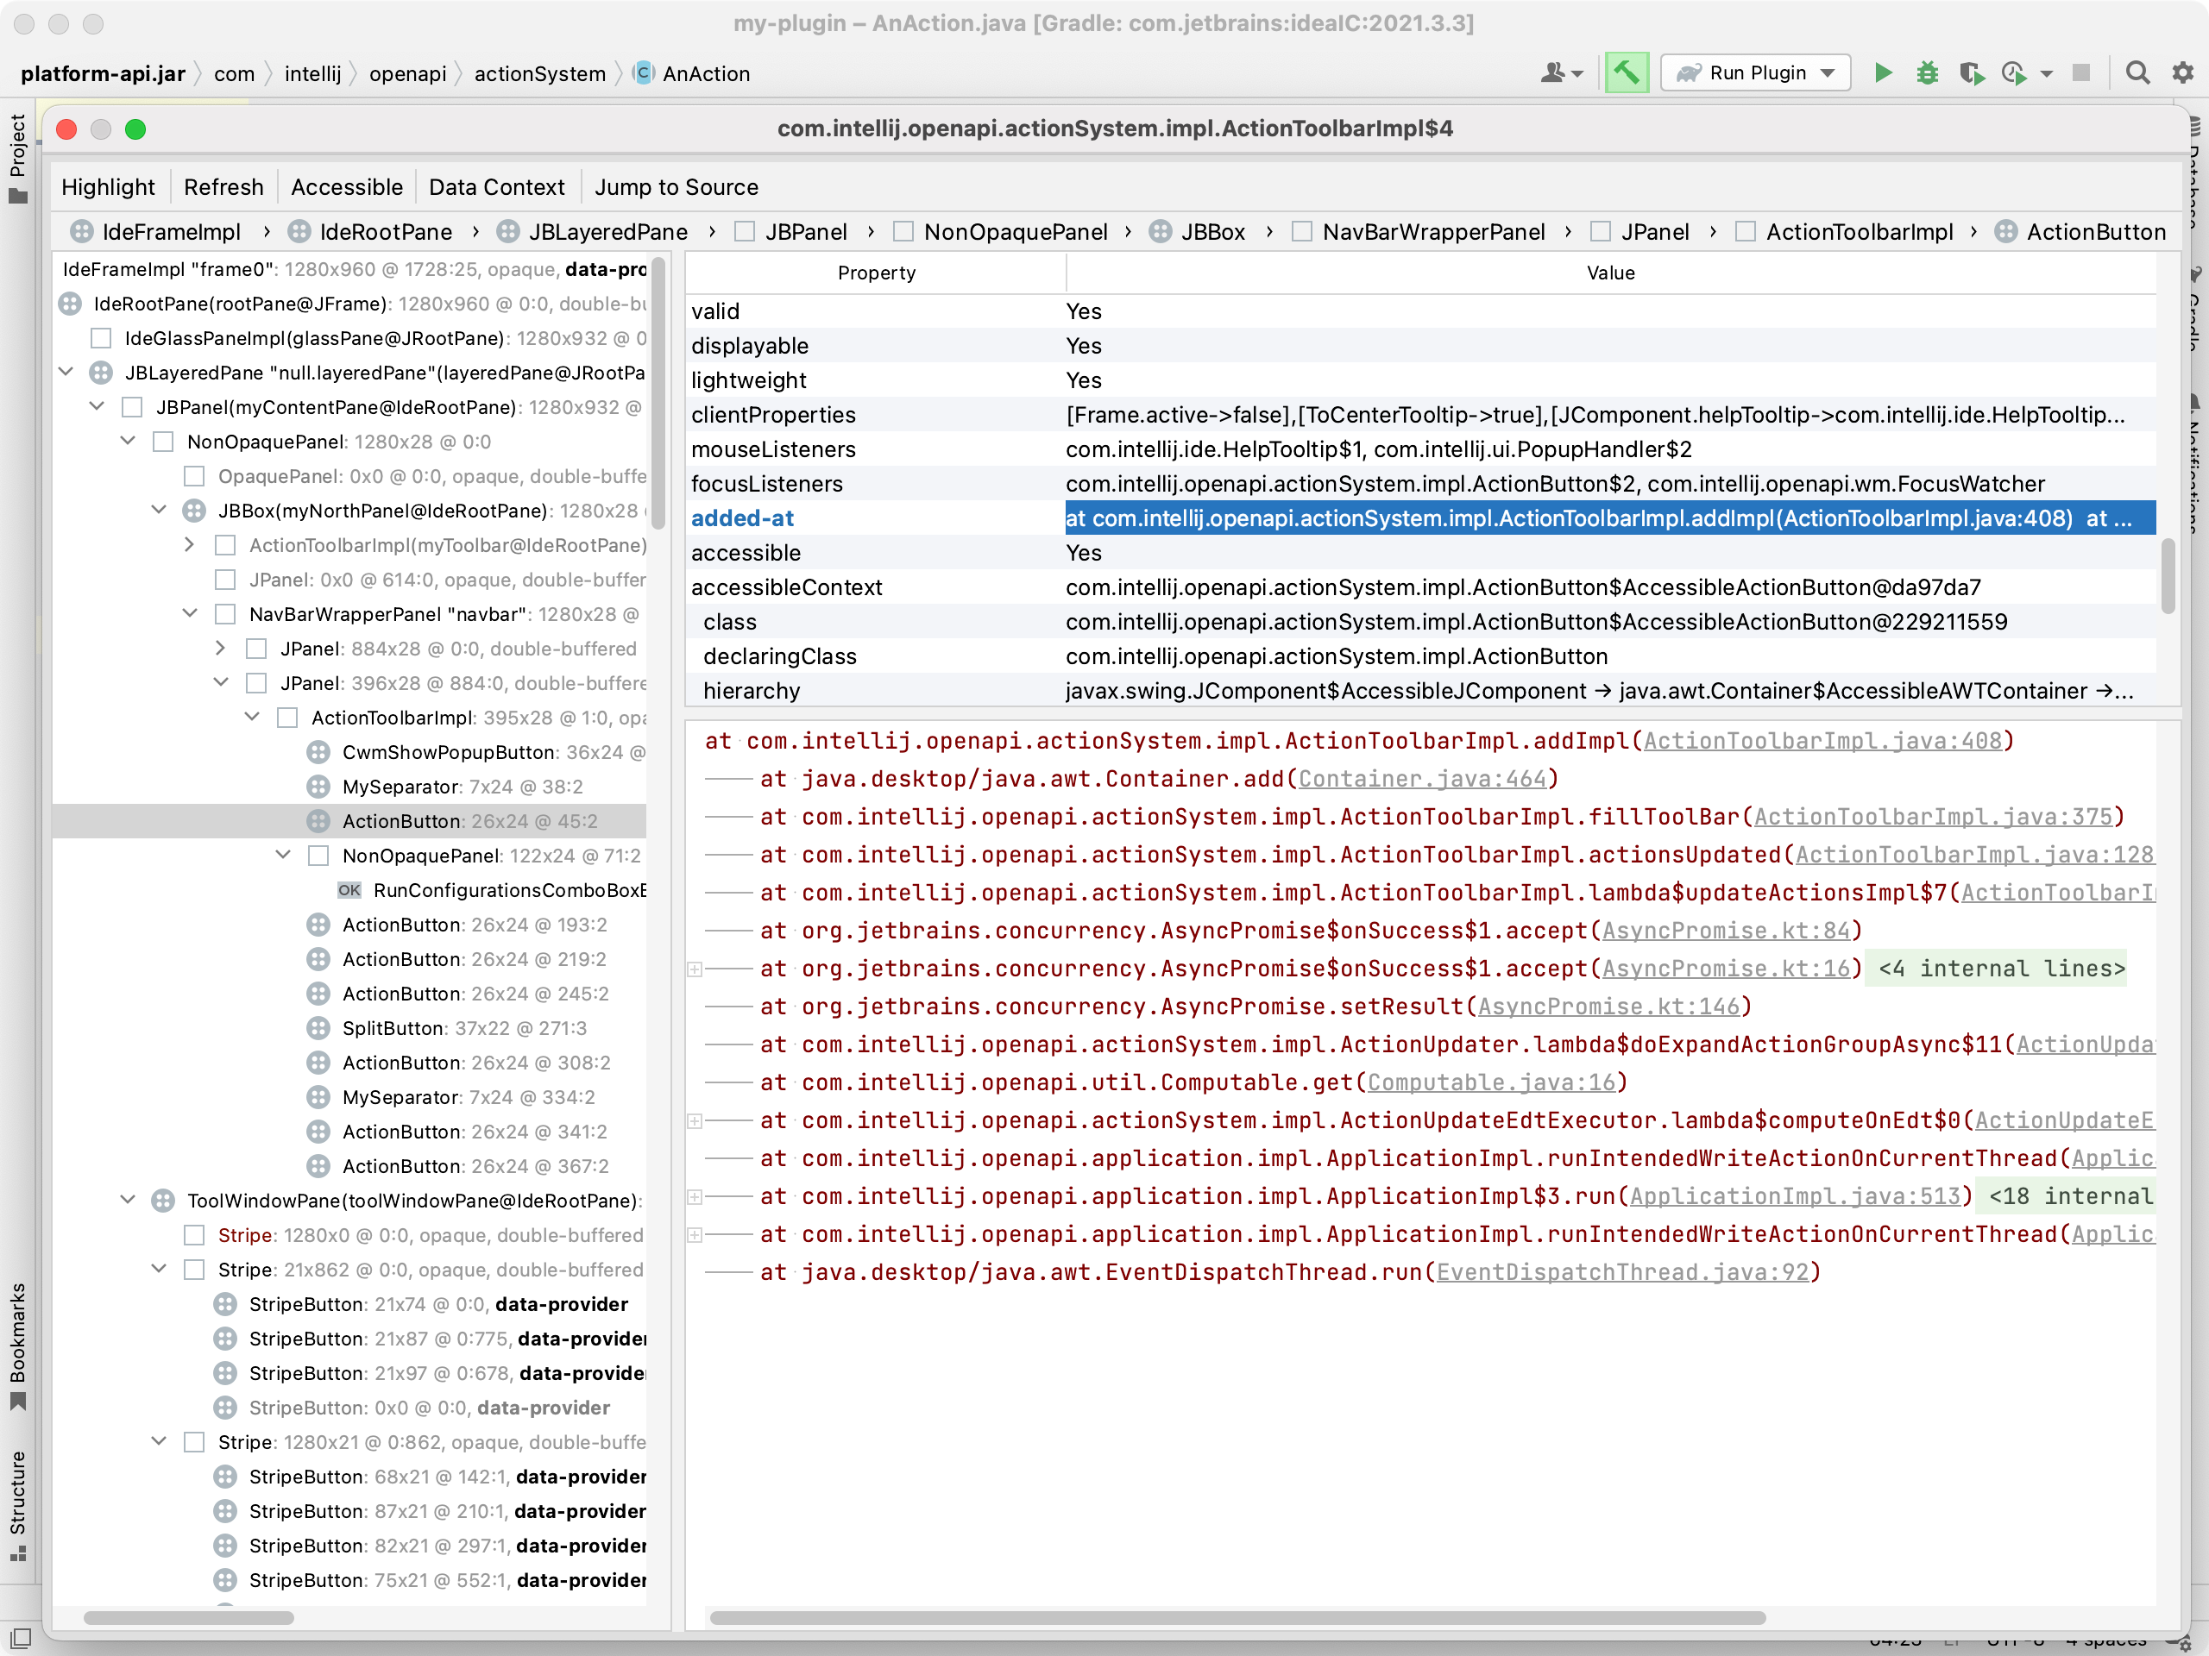Click the Profiler run icon
The width and height of the screenshot is (2209, 1656).
point(2014,72)
